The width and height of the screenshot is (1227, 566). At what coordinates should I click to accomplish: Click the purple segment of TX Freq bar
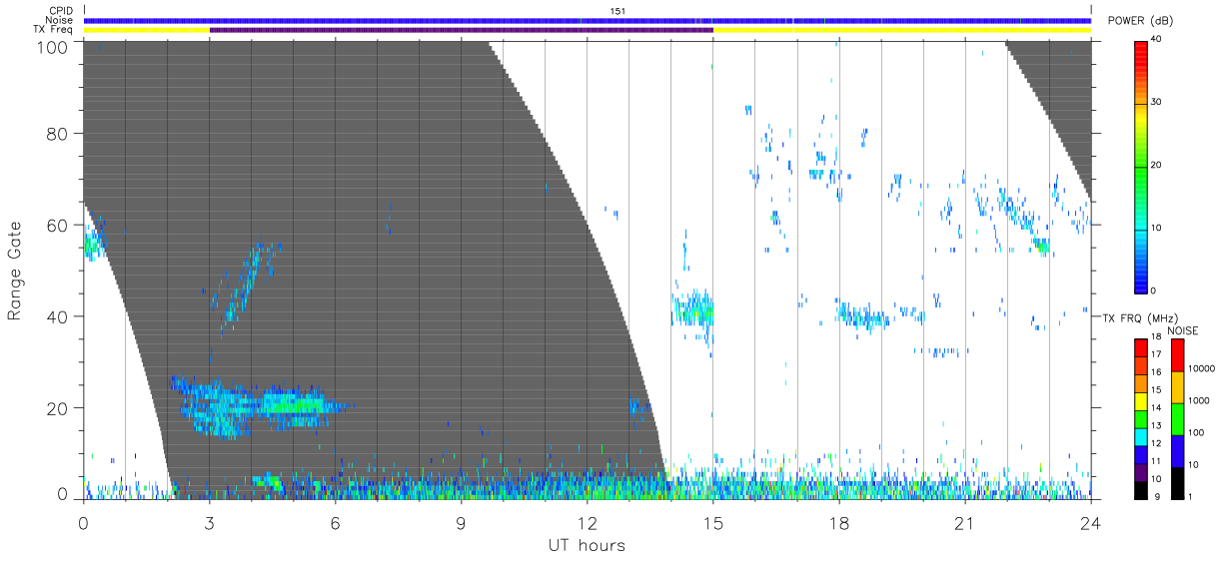pos(461,30)
